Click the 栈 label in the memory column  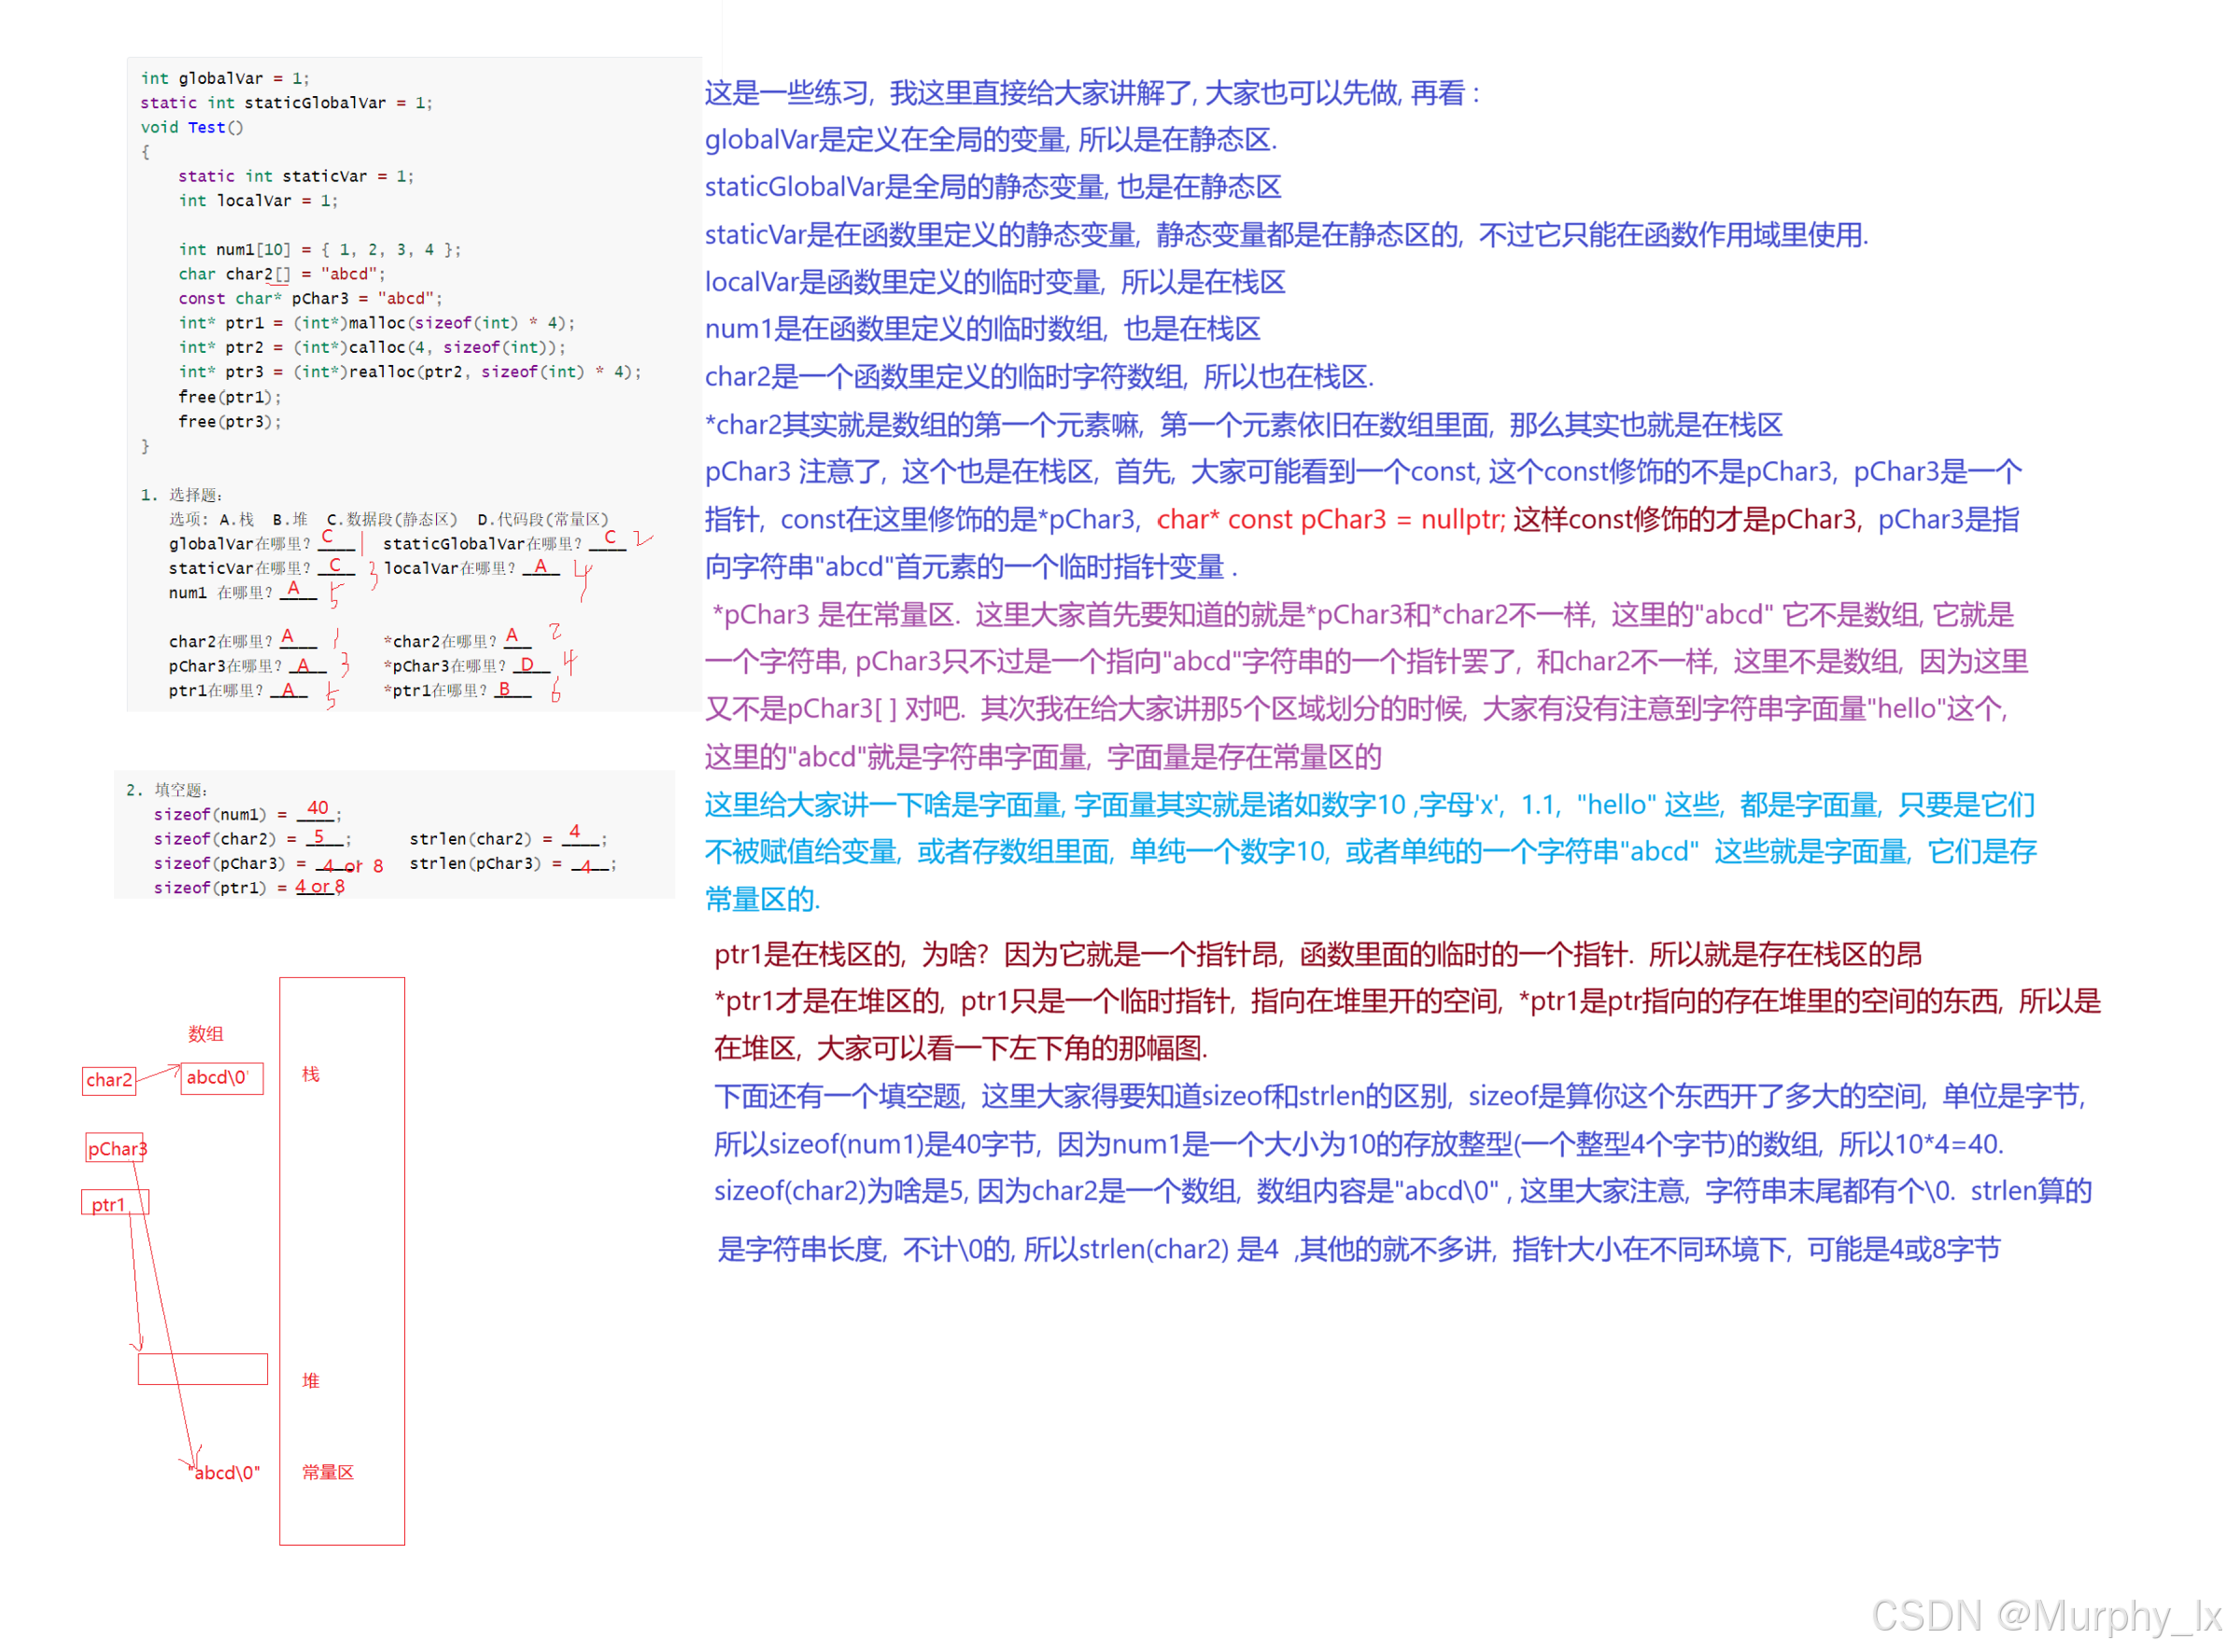point(311,1074)
